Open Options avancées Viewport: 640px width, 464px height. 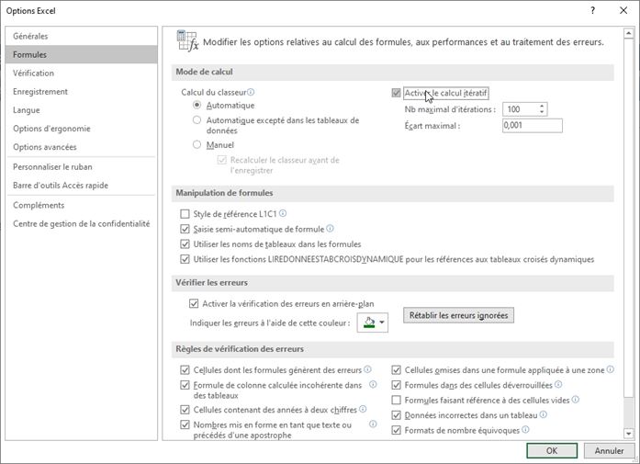tap(81, 147)
